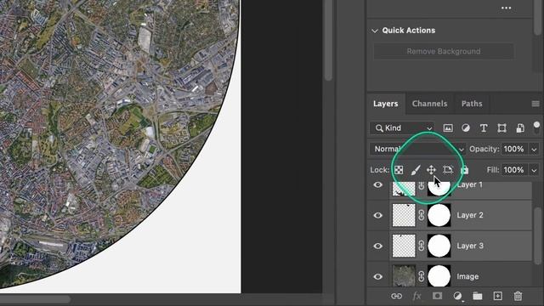Select the Layer 2 name
Viewport: 544px width, 306px height.
click(x=470, y=215)
